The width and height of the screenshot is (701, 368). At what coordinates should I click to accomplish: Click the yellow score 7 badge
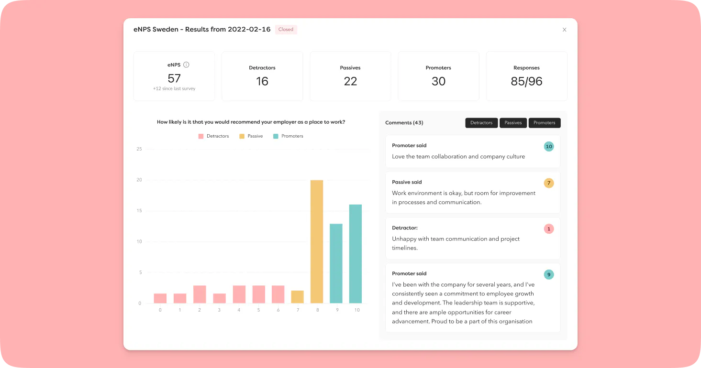(549, 183)
